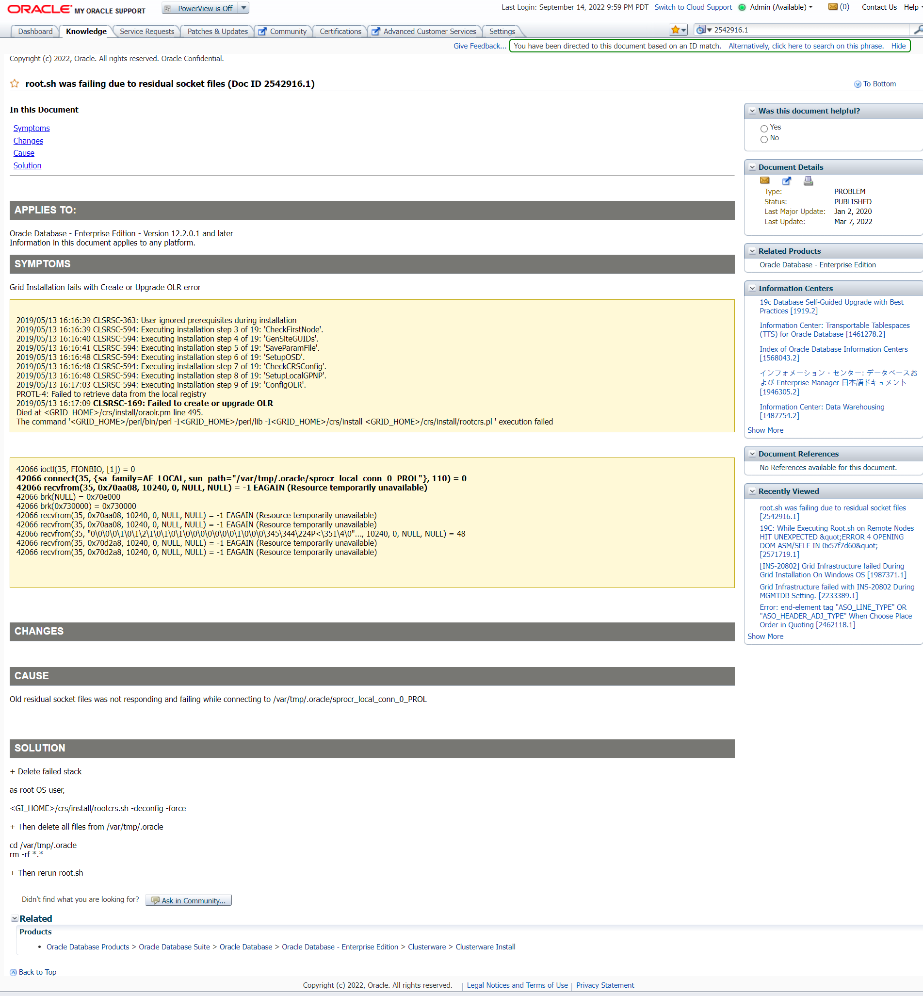Screen dimensions: 923x996
Task: Open document in new window icon
Action: pos(787,180)
